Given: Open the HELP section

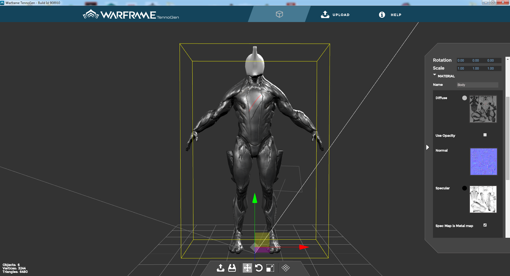Looking at the screenshot, I should pyautogui.click(x=390, y=15).
